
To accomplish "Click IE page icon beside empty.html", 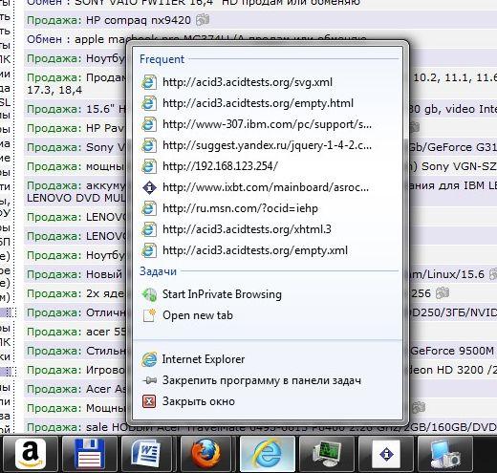I will click(149, 103).
